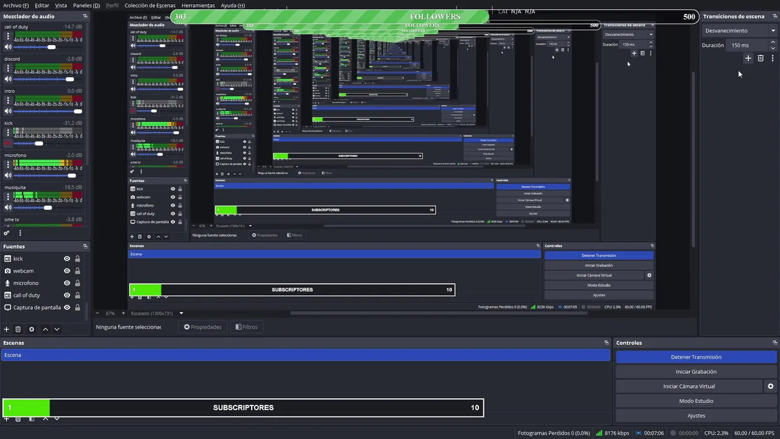Open advanced audio properties gears icon
Viewport: 780px width, 439px height.
point(7,233)
